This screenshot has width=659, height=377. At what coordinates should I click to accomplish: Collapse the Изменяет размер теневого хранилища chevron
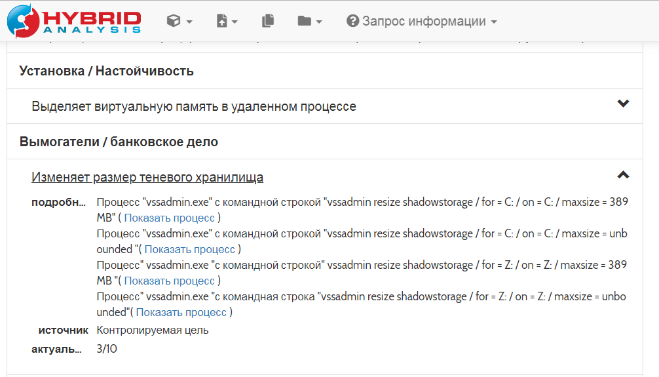point(623,174)
